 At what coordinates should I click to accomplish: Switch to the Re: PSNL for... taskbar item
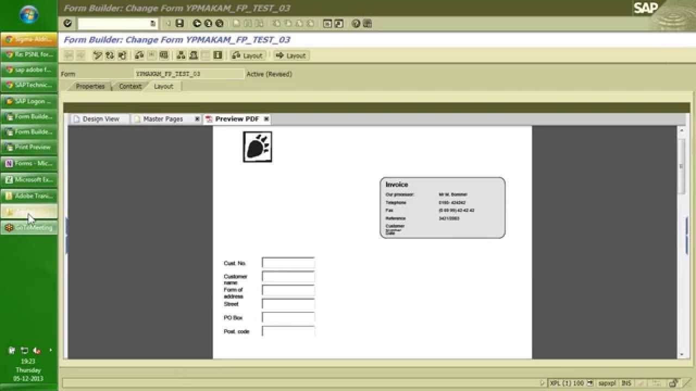[29, 54]
